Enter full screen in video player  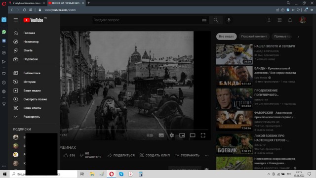pos(203,135)
